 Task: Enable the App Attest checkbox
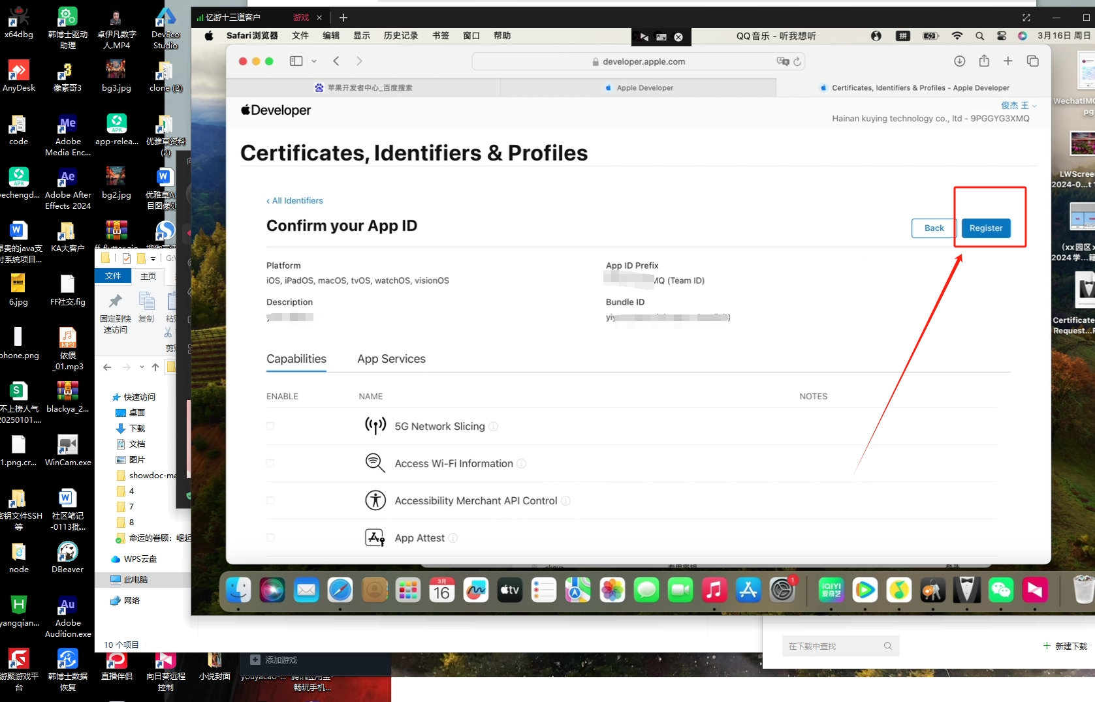[x=270, y=538]
